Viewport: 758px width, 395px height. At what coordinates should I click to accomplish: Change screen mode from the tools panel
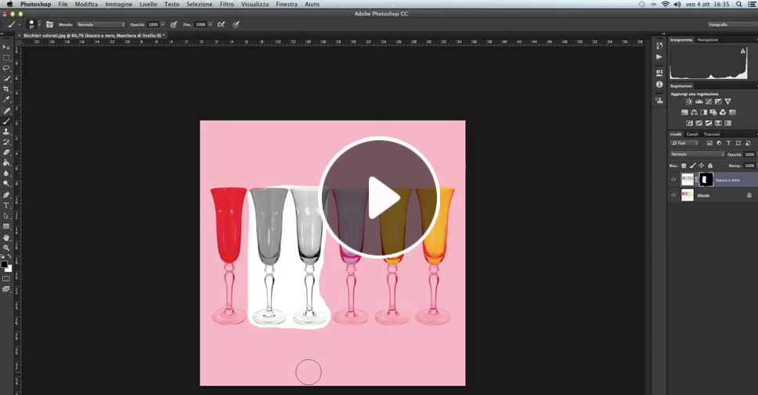click(x=6, y=289)
